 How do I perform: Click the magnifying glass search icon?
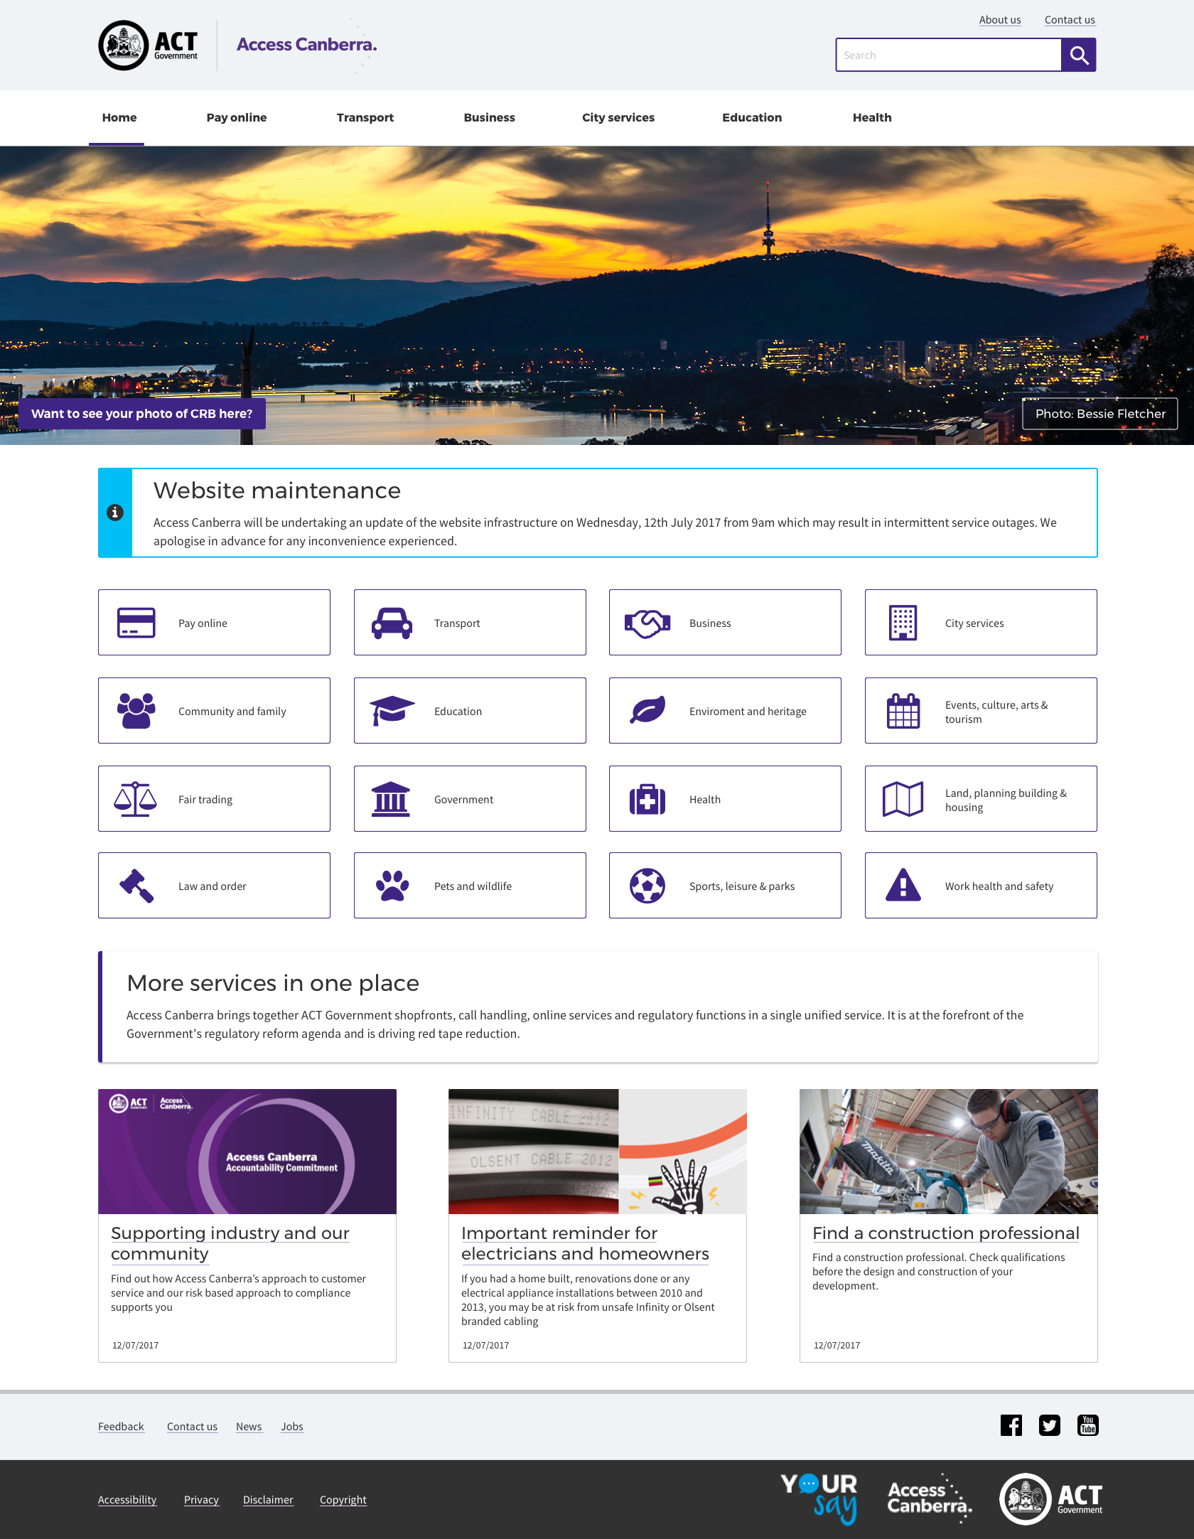[1078, 55]
